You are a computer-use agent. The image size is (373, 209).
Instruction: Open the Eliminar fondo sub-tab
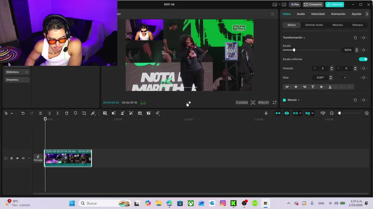coord(314,25)
